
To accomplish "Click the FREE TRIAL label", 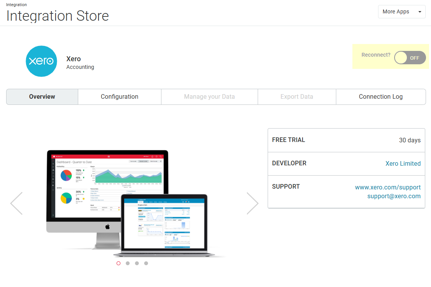I will (288, 140).
